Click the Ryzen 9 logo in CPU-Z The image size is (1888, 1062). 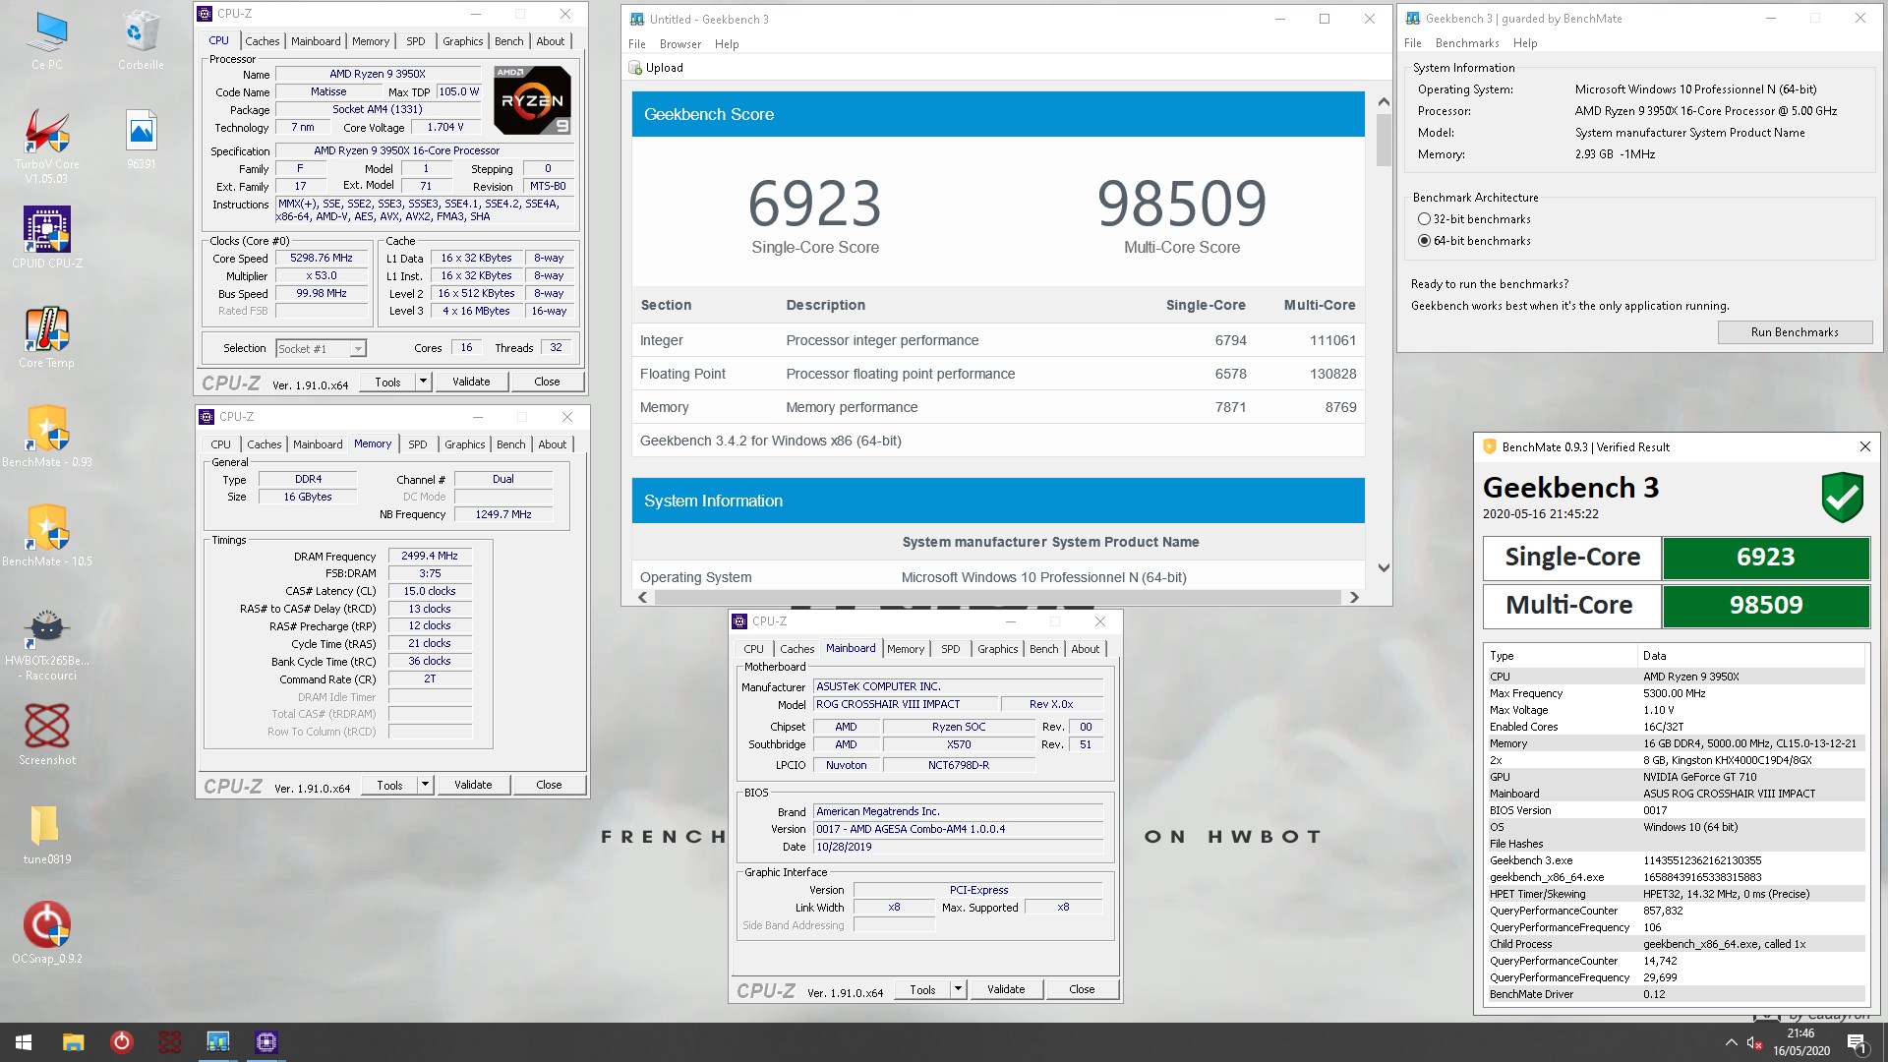tap(532, 100)
